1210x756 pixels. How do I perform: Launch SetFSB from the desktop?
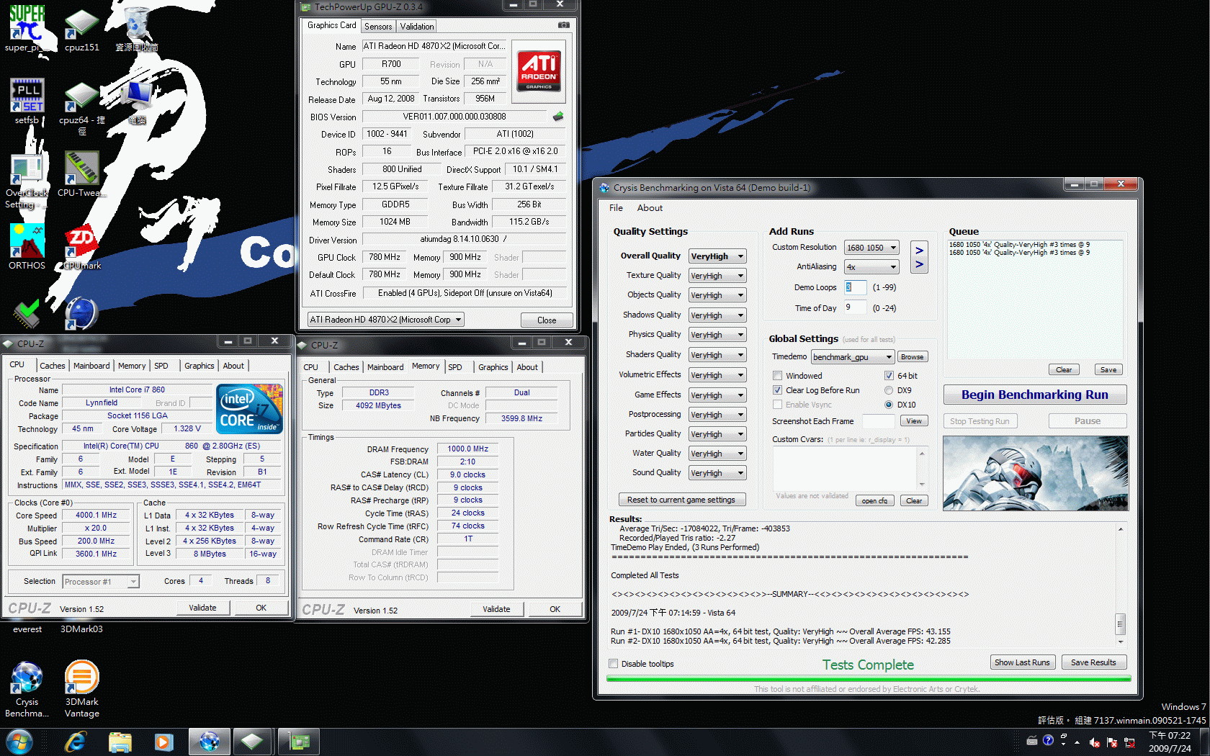click(27, 96)
